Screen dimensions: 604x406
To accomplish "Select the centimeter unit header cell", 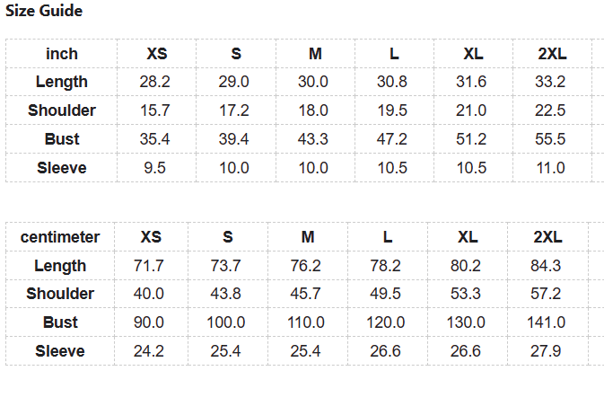I will (x=60, y=237).
